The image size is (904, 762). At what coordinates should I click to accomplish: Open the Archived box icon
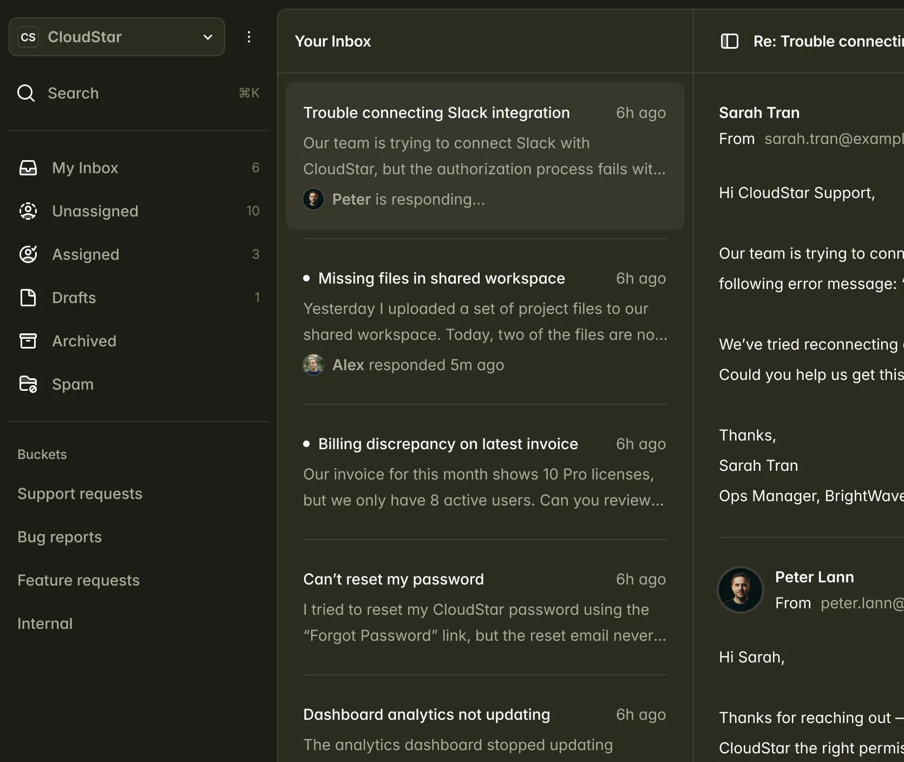click(x=28, y=341)
